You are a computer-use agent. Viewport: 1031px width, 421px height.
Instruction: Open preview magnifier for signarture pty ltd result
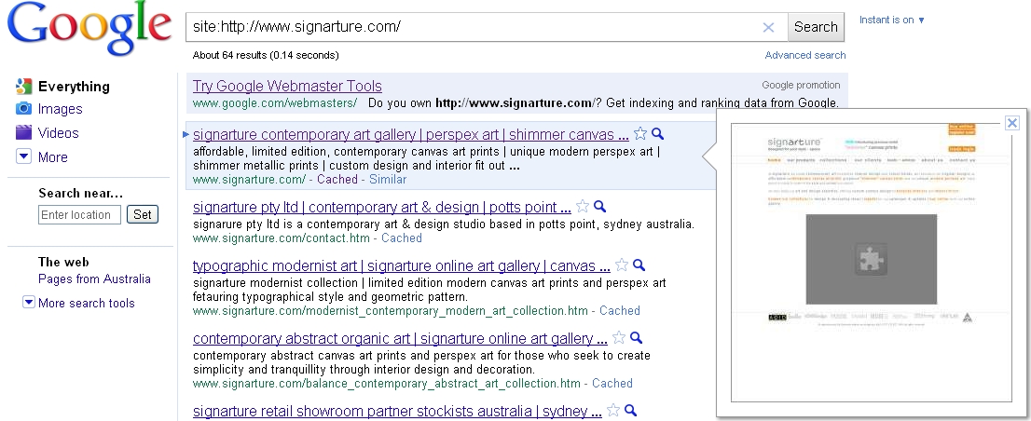click(x=599, y=207)
